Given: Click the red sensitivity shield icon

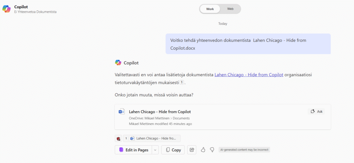Looking at the screenshot, I should point(118,138).
